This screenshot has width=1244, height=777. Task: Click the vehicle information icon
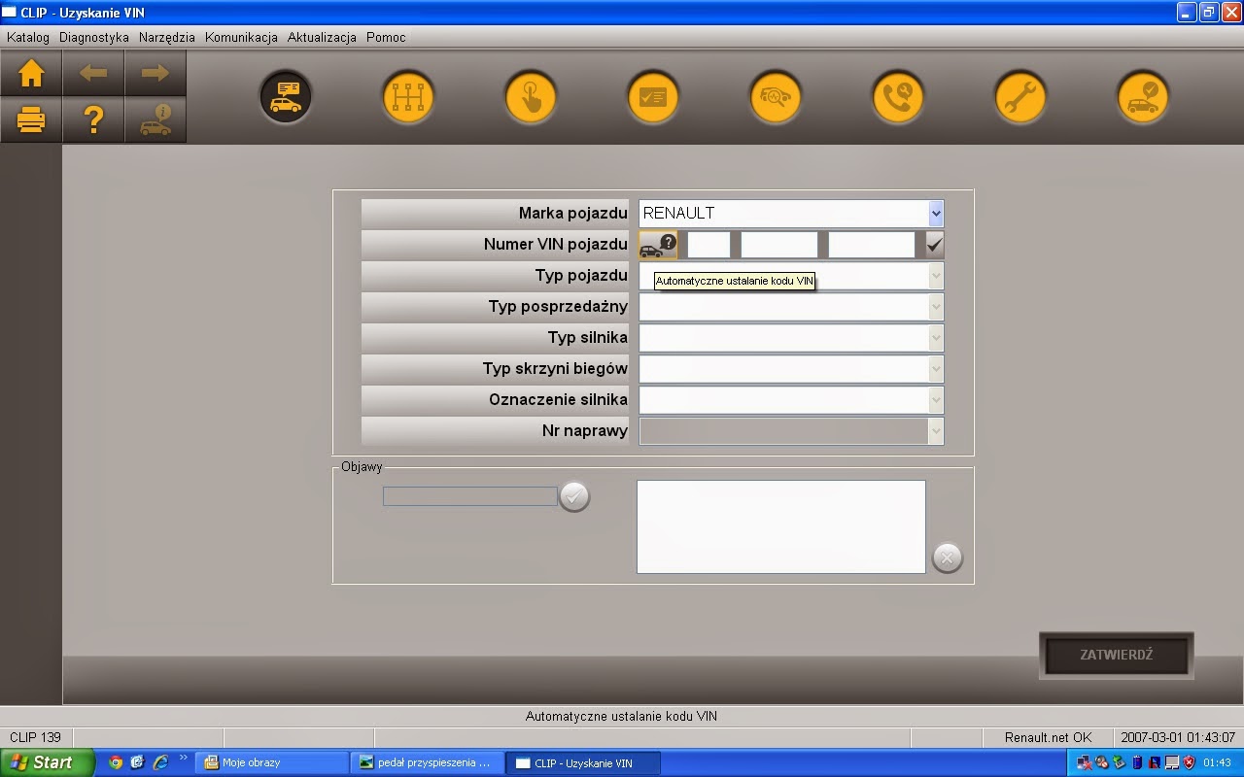155,120
